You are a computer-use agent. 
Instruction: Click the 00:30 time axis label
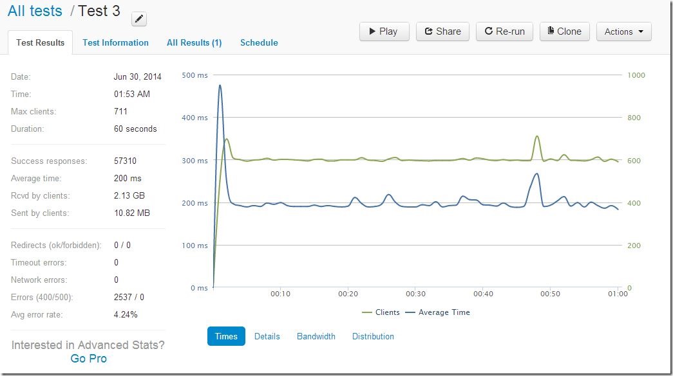pos(415,294)
